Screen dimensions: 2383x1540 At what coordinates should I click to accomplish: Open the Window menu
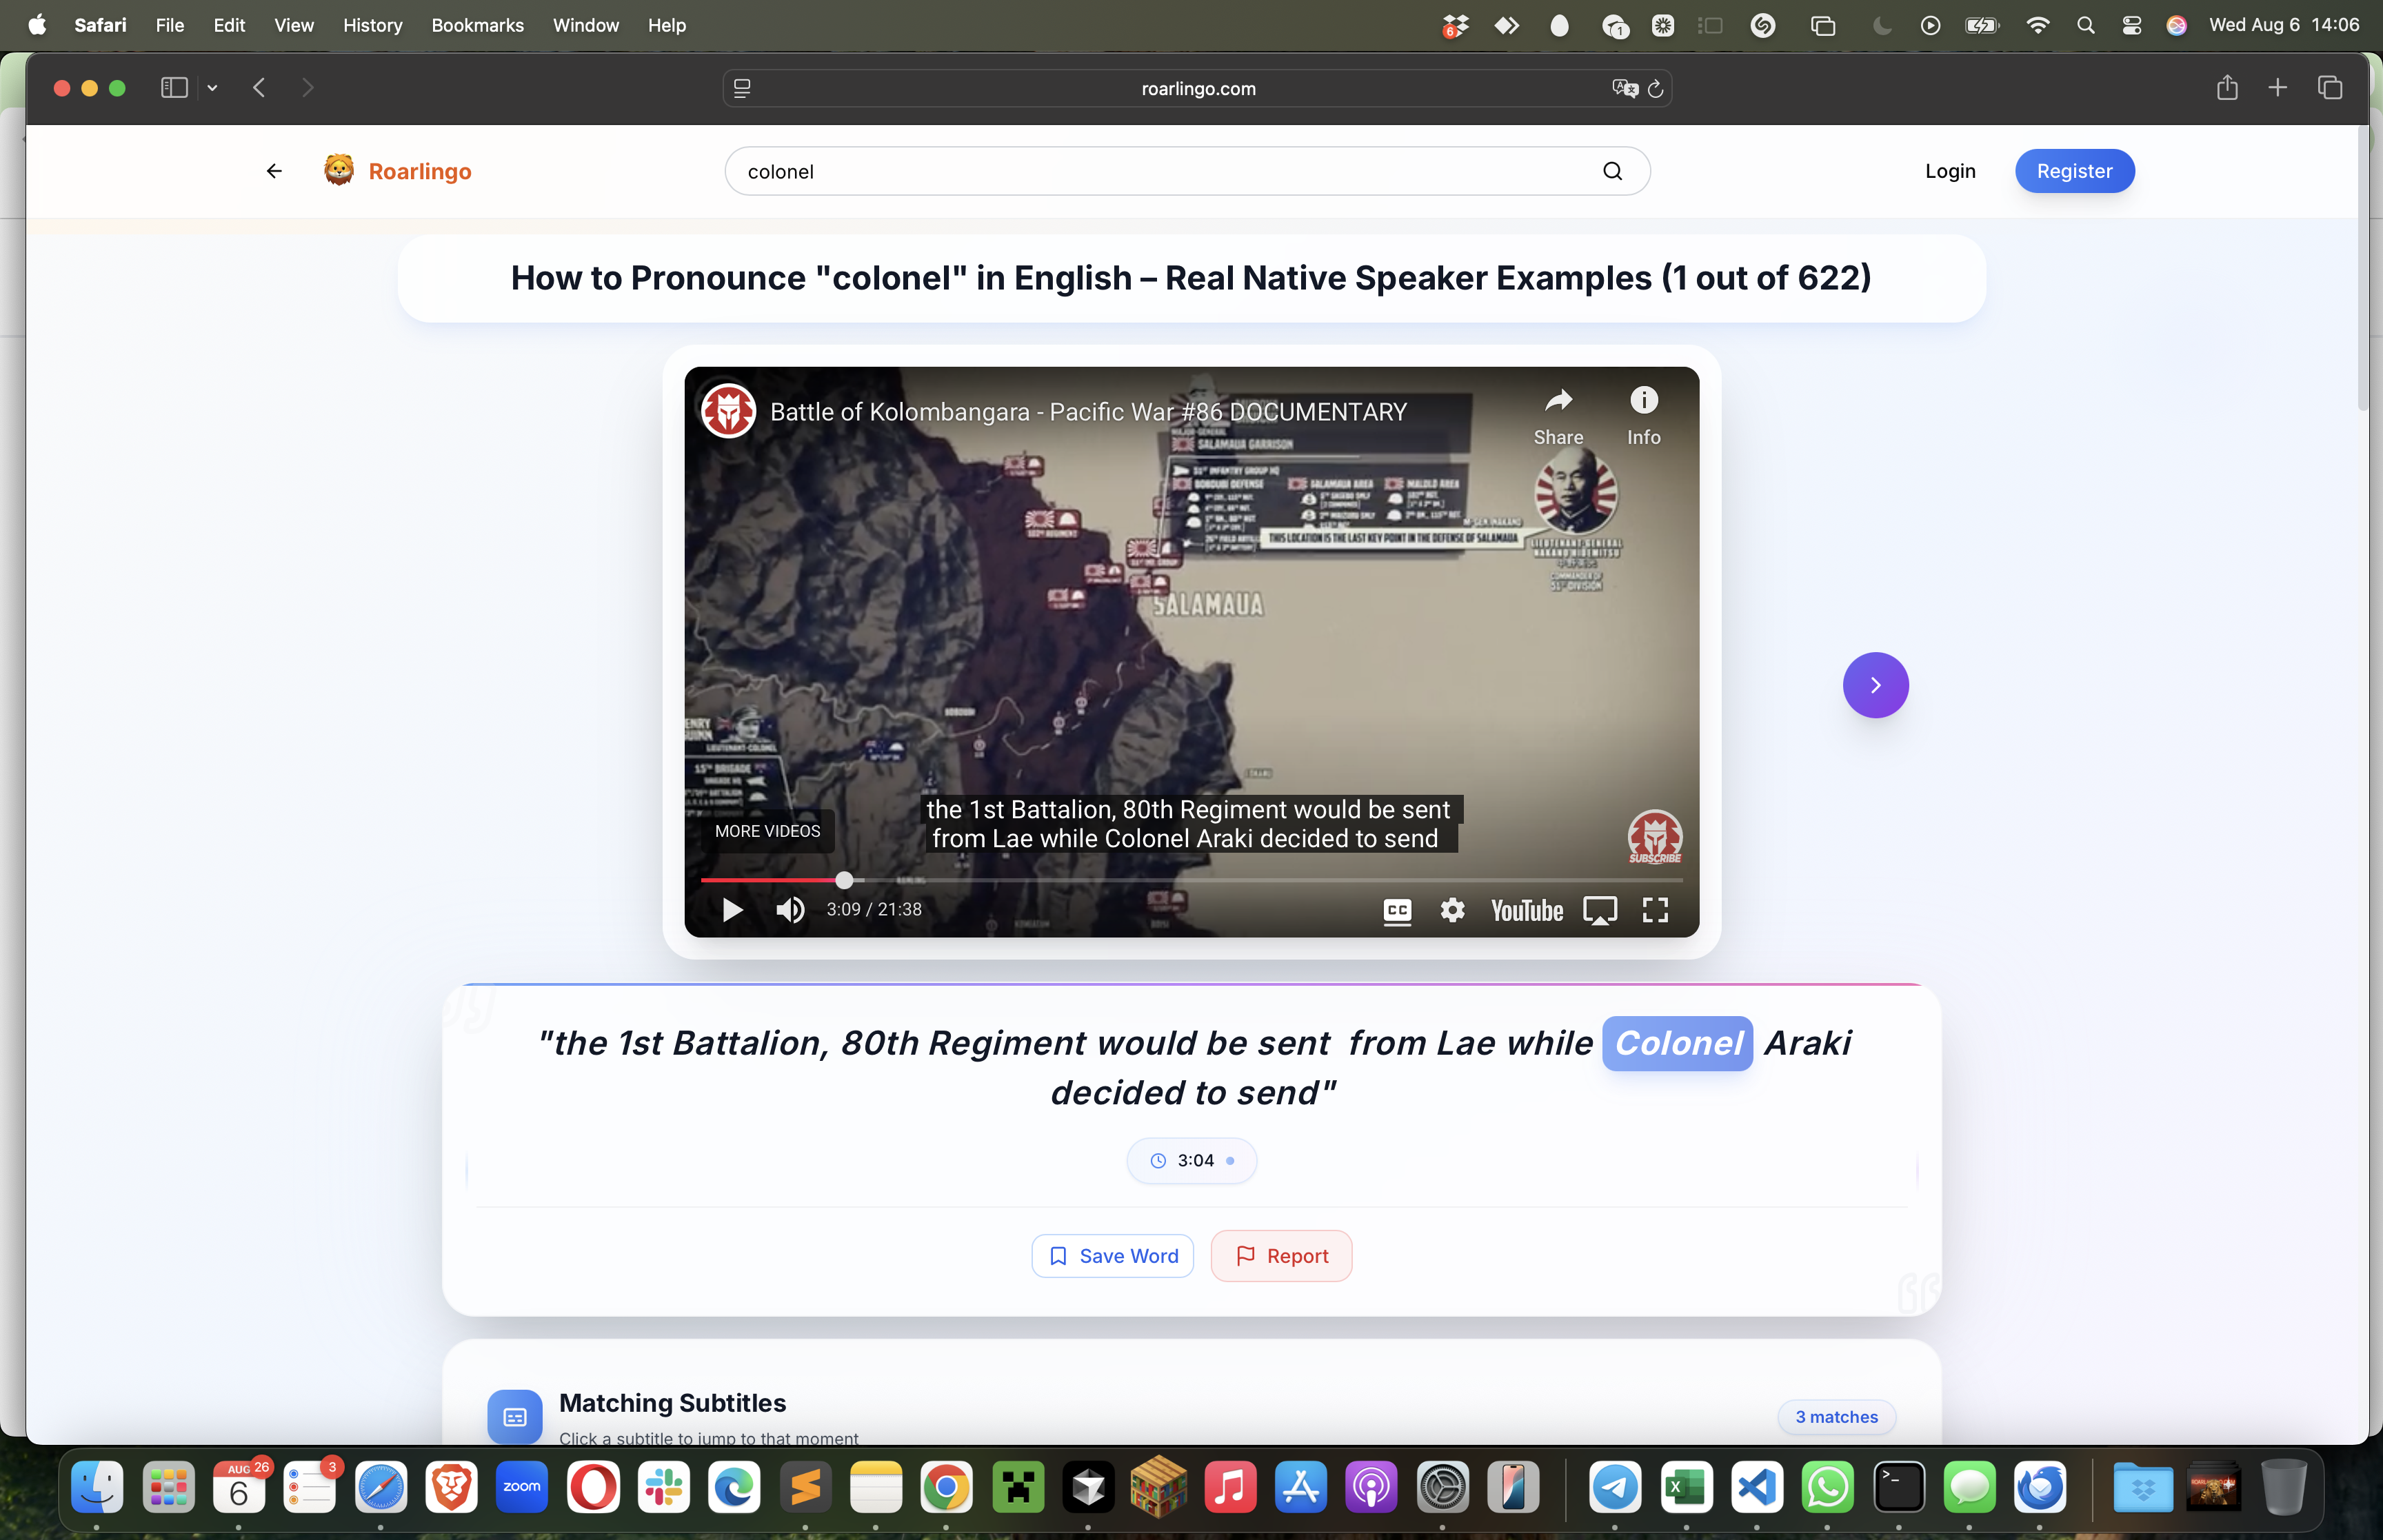(586, 25)
